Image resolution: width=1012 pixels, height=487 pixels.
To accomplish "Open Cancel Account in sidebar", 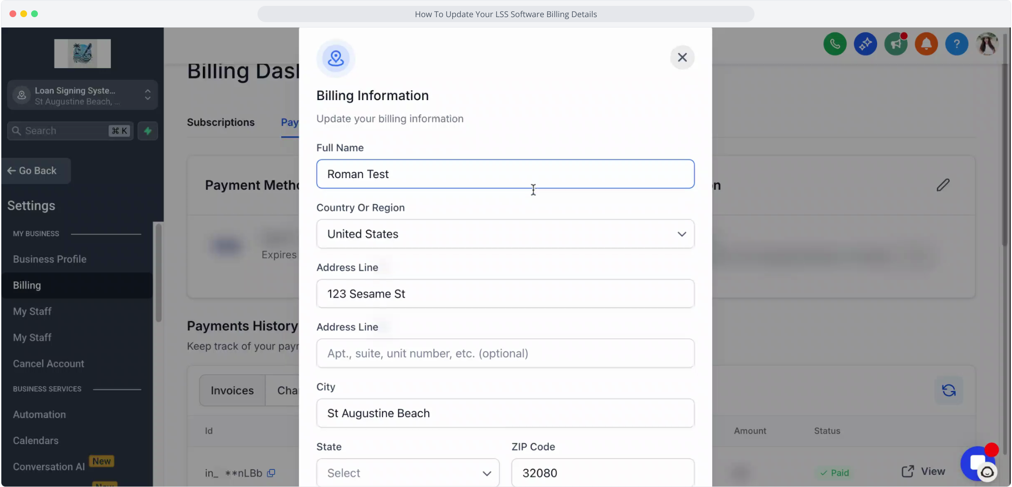I will [49, 364].
